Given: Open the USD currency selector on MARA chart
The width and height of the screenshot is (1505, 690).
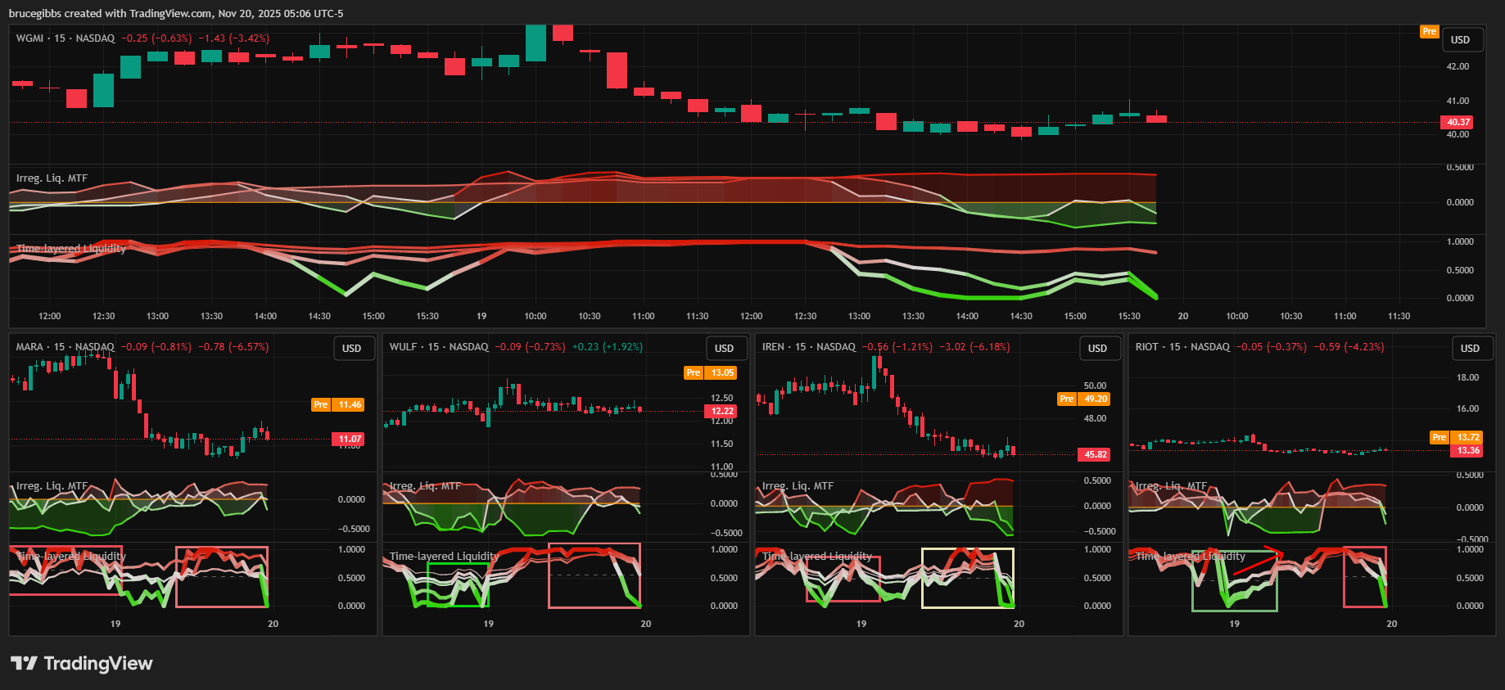Looking at the screenshot, I should [351, 349].
